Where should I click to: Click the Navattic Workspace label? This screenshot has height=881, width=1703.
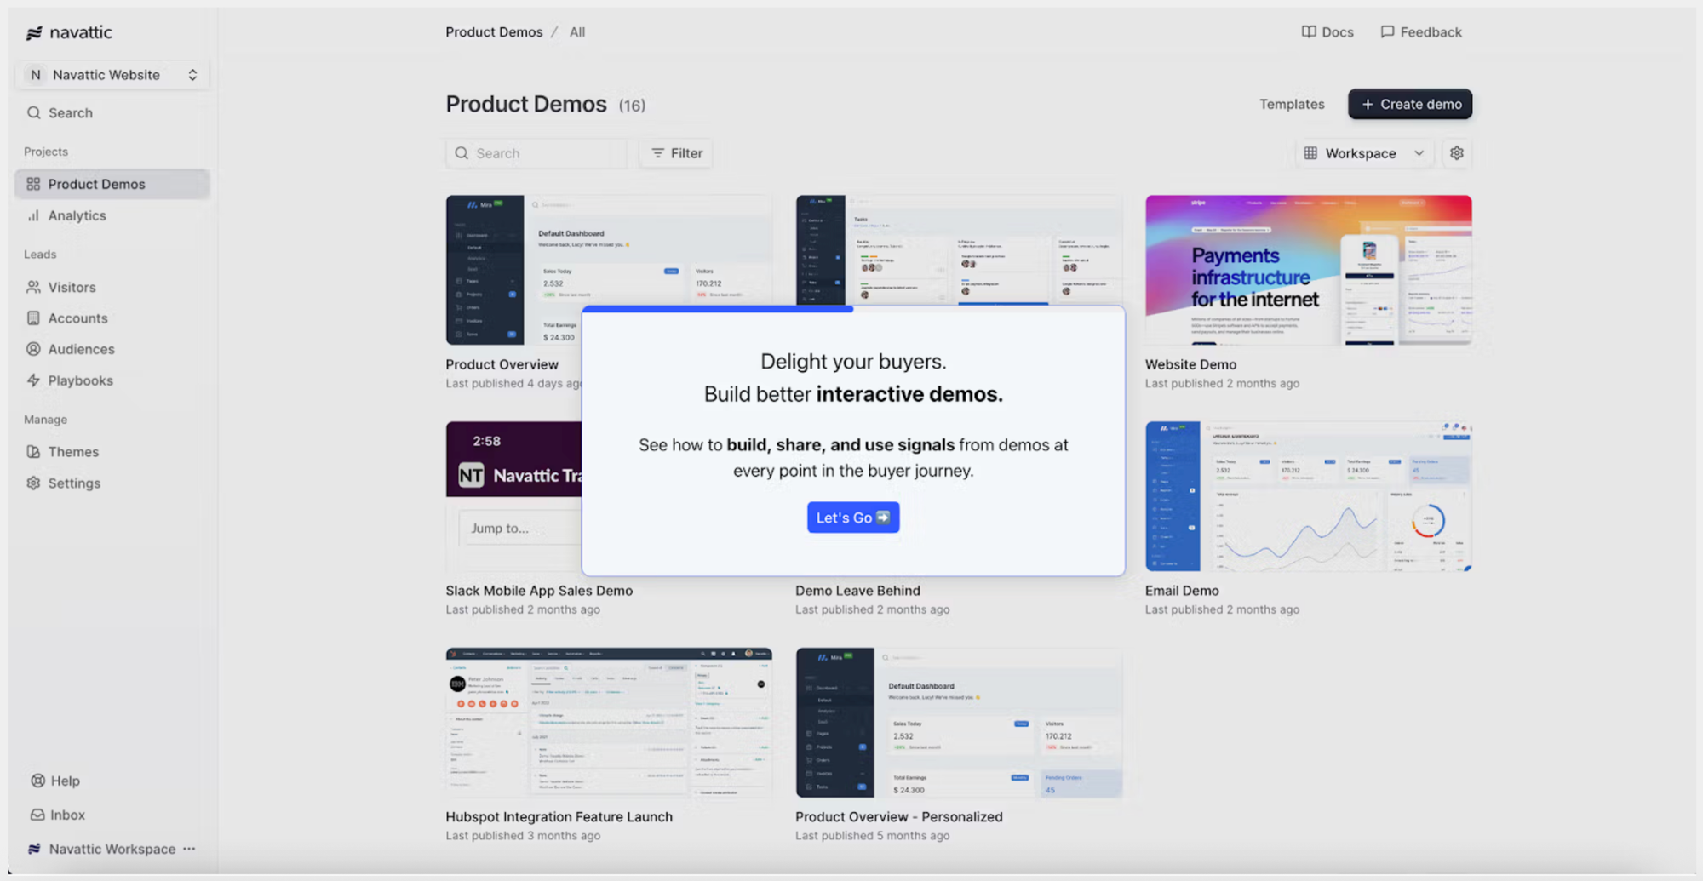112,849
